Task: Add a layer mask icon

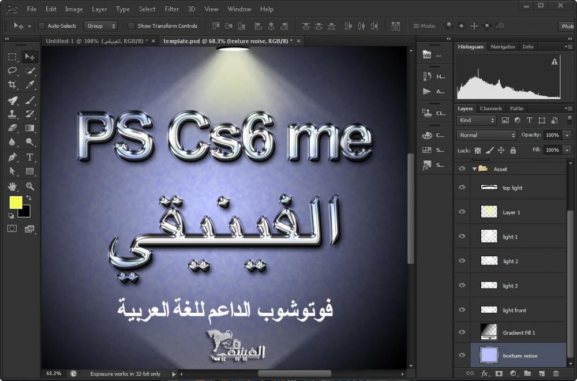Action: pyautogui.click(x=499, y=373)
